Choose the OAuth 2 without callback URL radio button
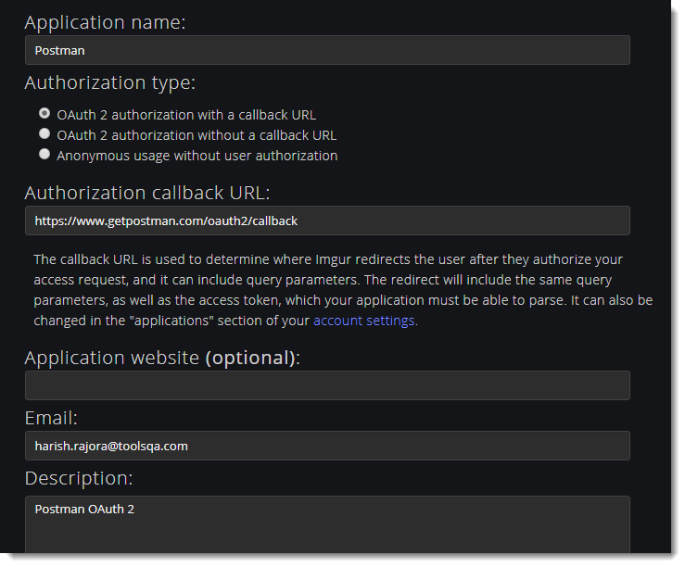Image resolution: width=685 pixels, height=567 pixels. coord(44,134)
